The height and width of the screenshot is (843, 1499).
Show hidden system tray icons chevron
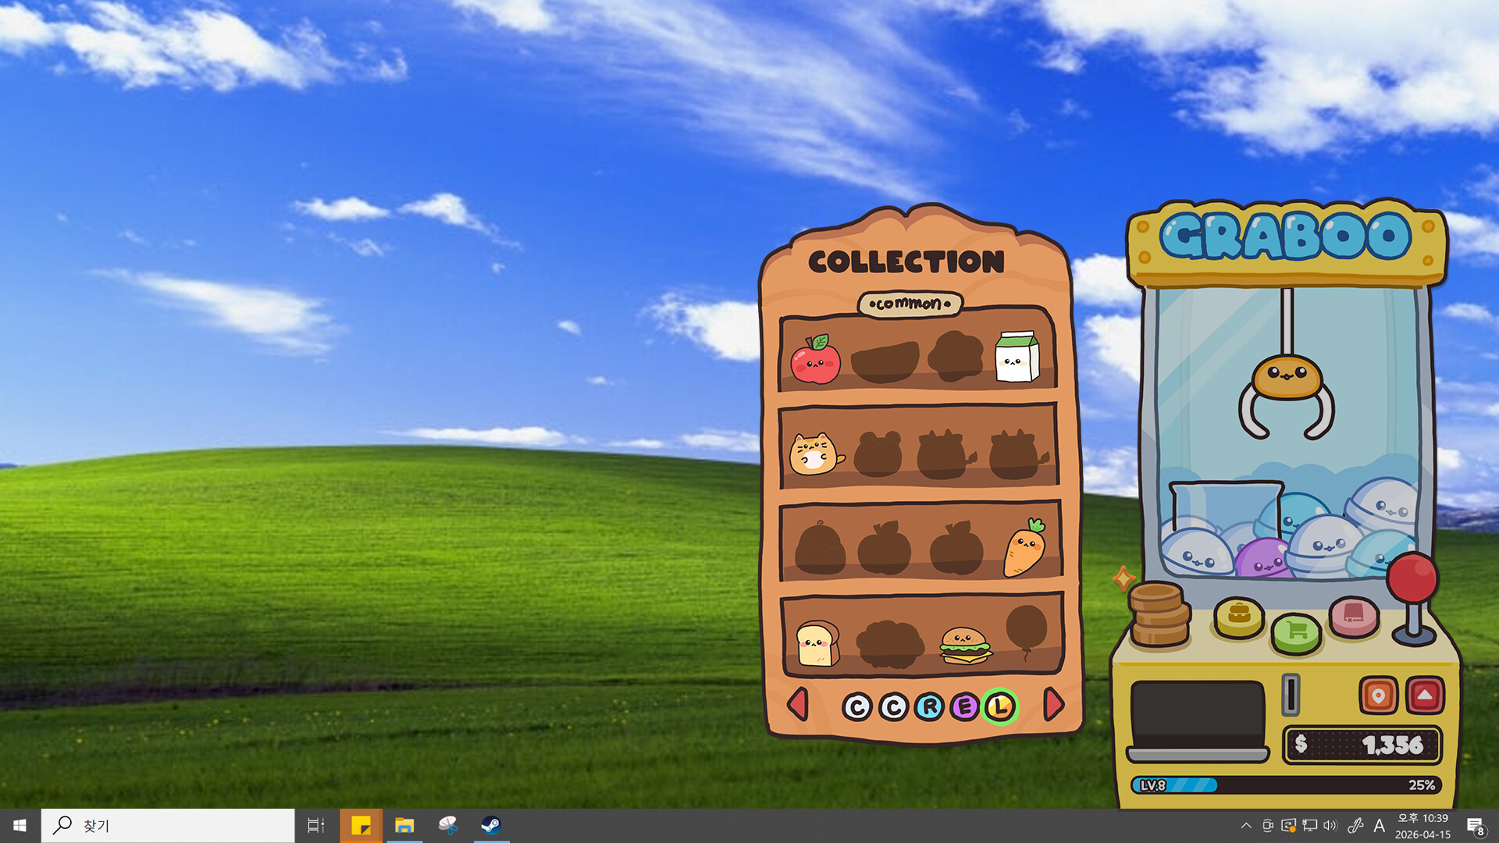coord(1245,825)
